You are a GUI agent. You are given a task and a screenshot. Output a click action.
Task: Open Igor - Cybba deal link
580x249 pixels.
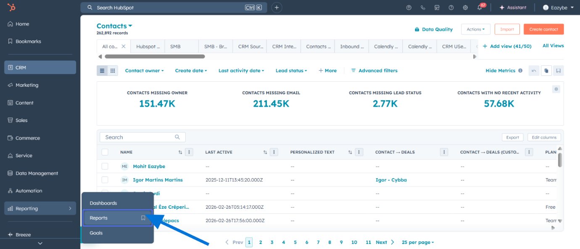(x=391, y=179)
